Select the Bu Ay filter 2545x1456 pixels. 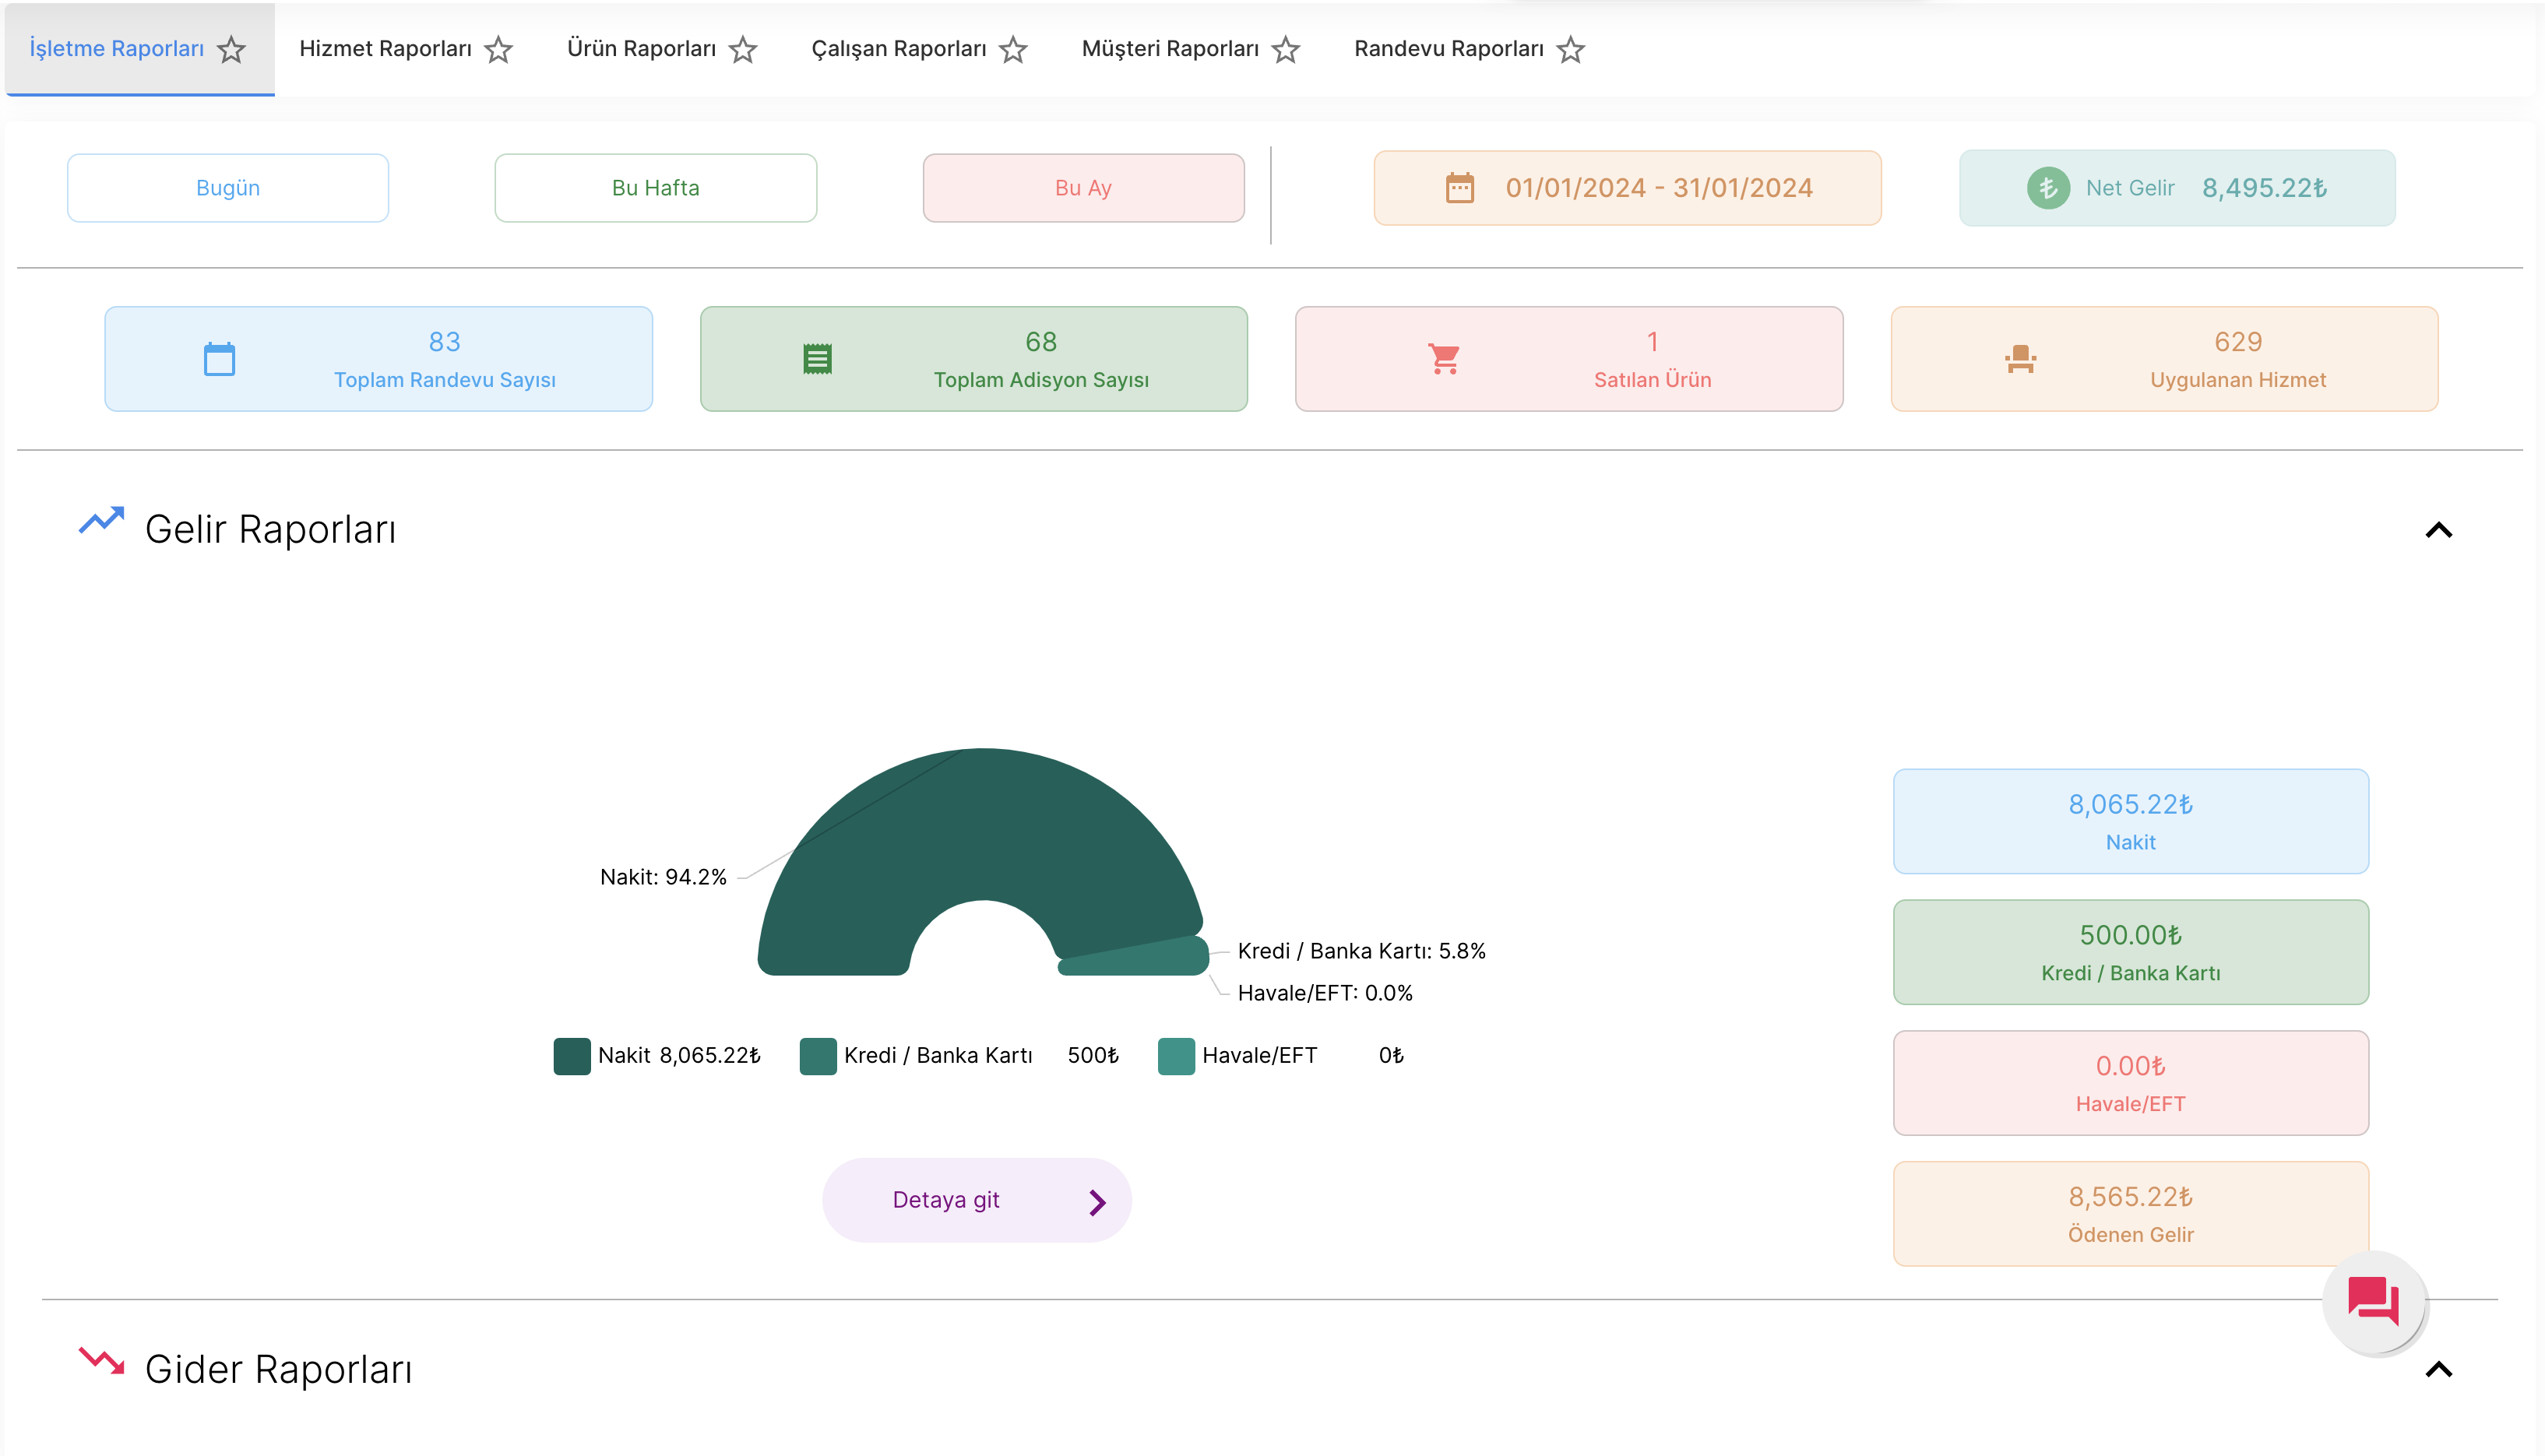(1084, 188)
